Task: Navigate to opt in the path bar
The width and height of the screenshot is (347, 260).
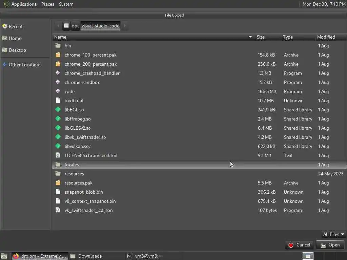Action: click(75, 26)
